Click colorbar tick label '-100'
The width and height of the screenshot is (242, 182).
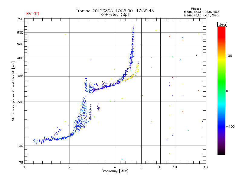click(x=230, y=126)
